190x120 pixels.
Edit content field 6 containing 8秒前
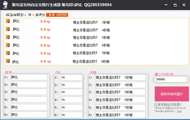pos(120,115)
